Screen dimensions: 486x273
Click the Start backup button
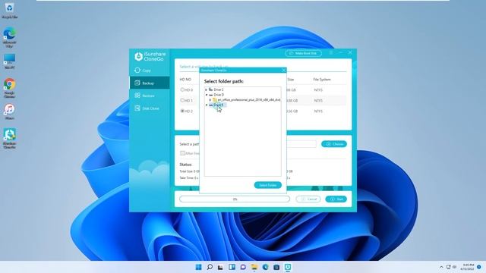tap(336, 199)
